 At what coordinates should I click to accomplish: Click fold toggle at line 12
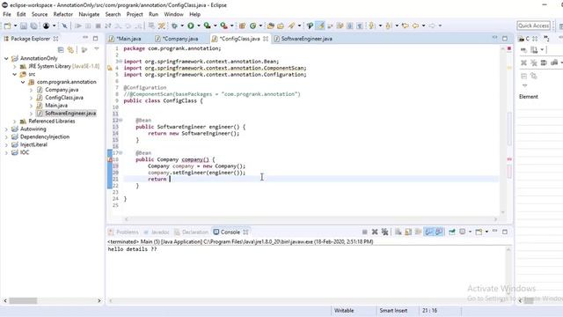click(121, 120)
